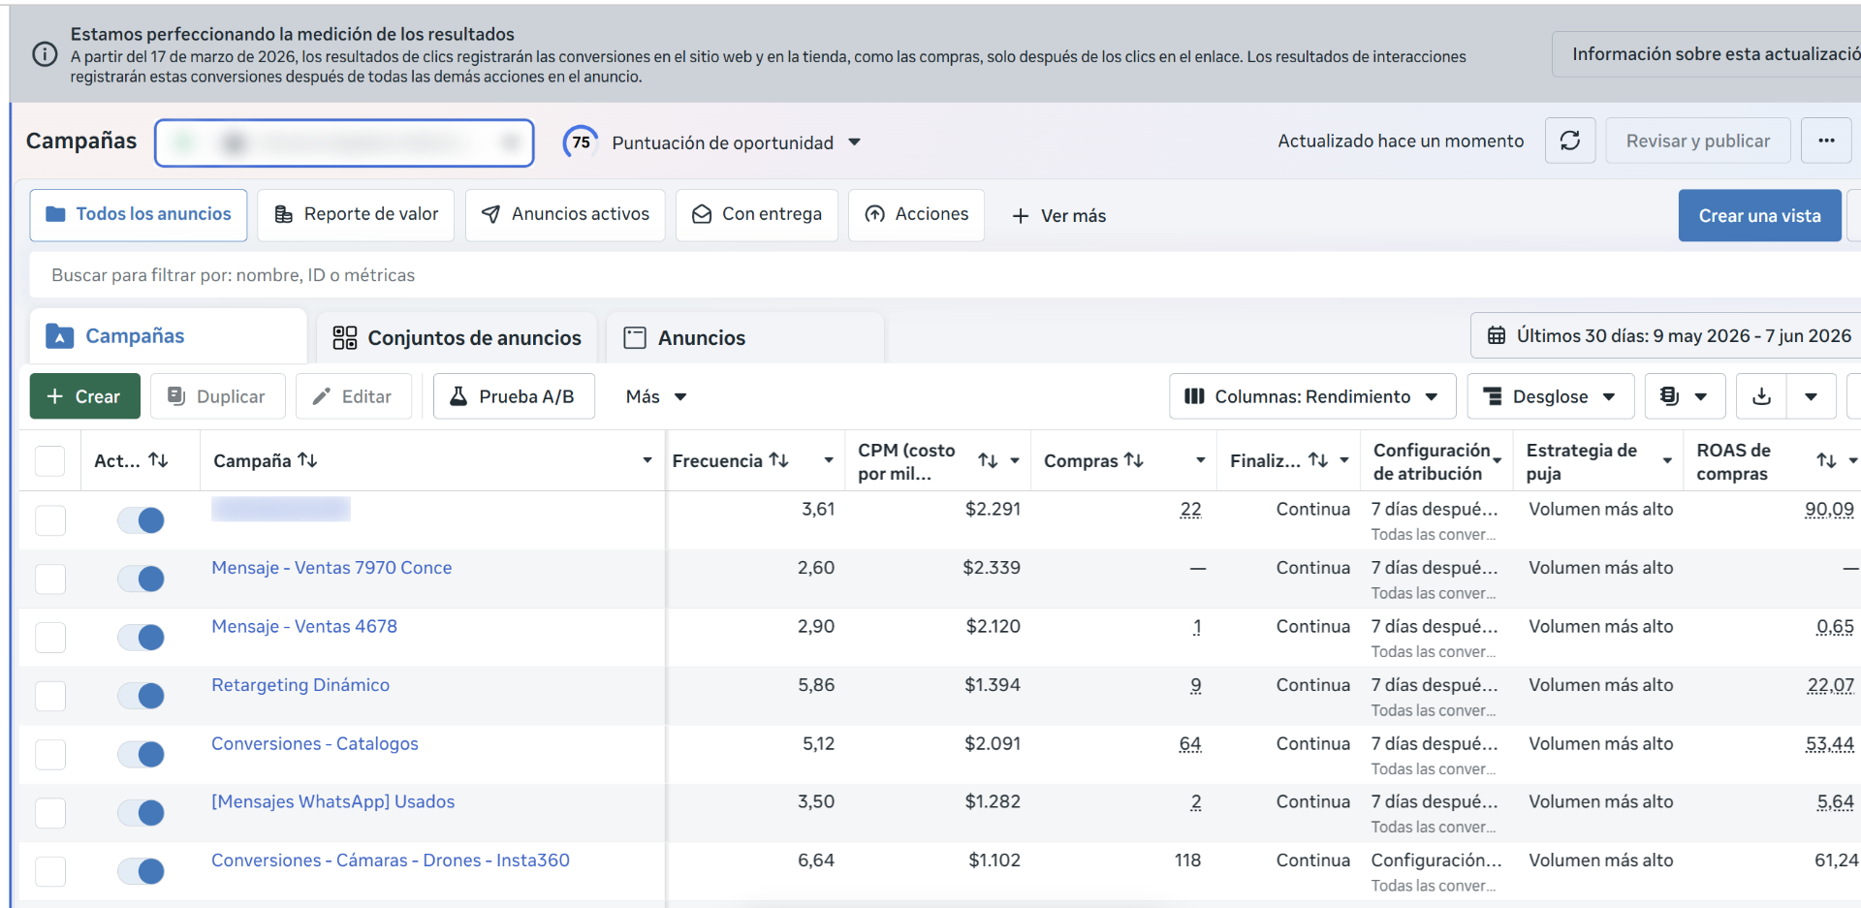This screenshot has width=1861, height=908.
Task: Toggle off Conversiones - Cámaras - Drones campaign
Action: (141, 871)
